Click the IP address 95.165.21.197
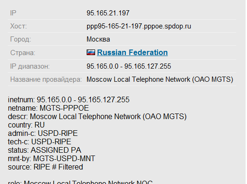 (x=108, y=13)
